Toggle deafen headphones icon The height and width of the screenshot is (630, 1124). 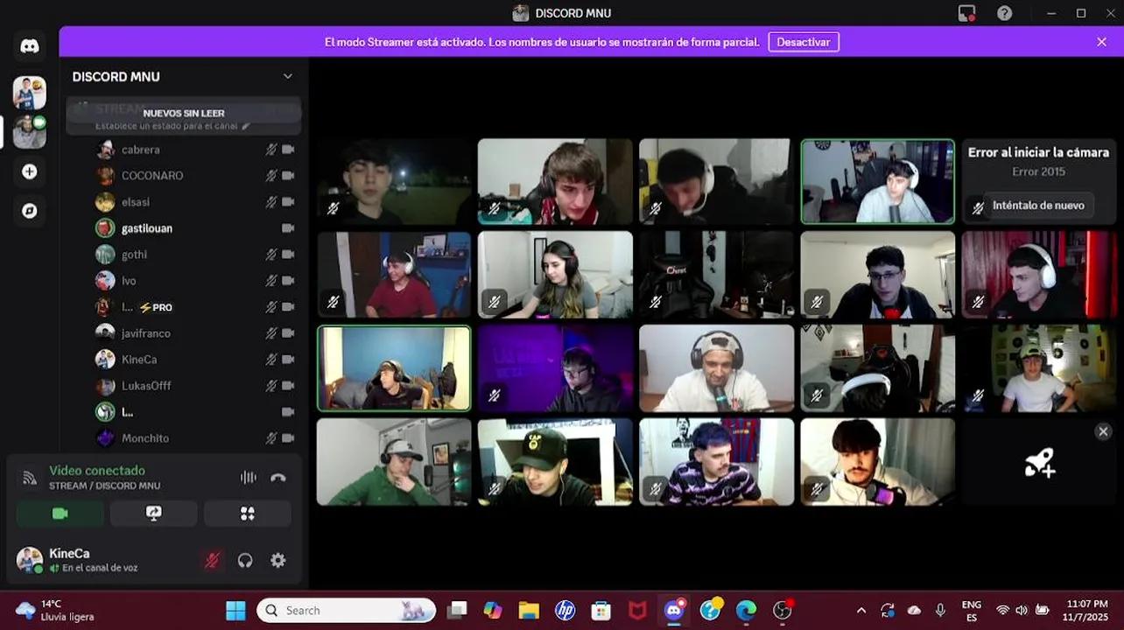245,561
